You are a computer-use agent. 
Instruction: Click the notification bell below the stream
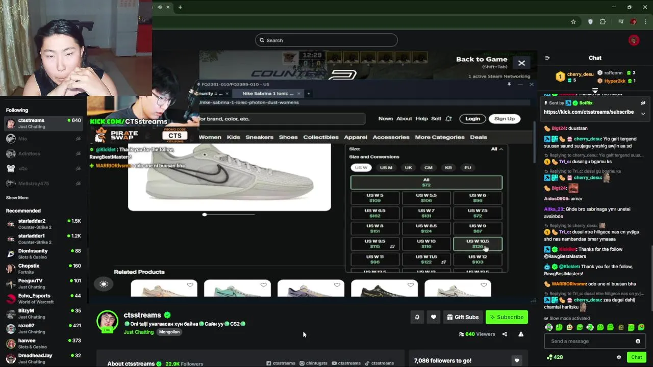[x=417, y=317]
